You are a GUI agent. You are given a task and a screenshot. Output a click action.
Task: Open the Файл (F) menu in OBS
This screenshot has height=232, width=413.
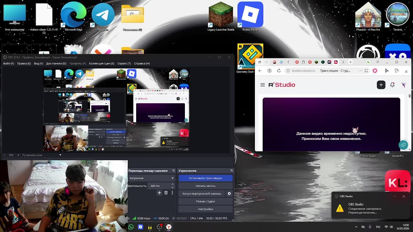tap(9, 63)
